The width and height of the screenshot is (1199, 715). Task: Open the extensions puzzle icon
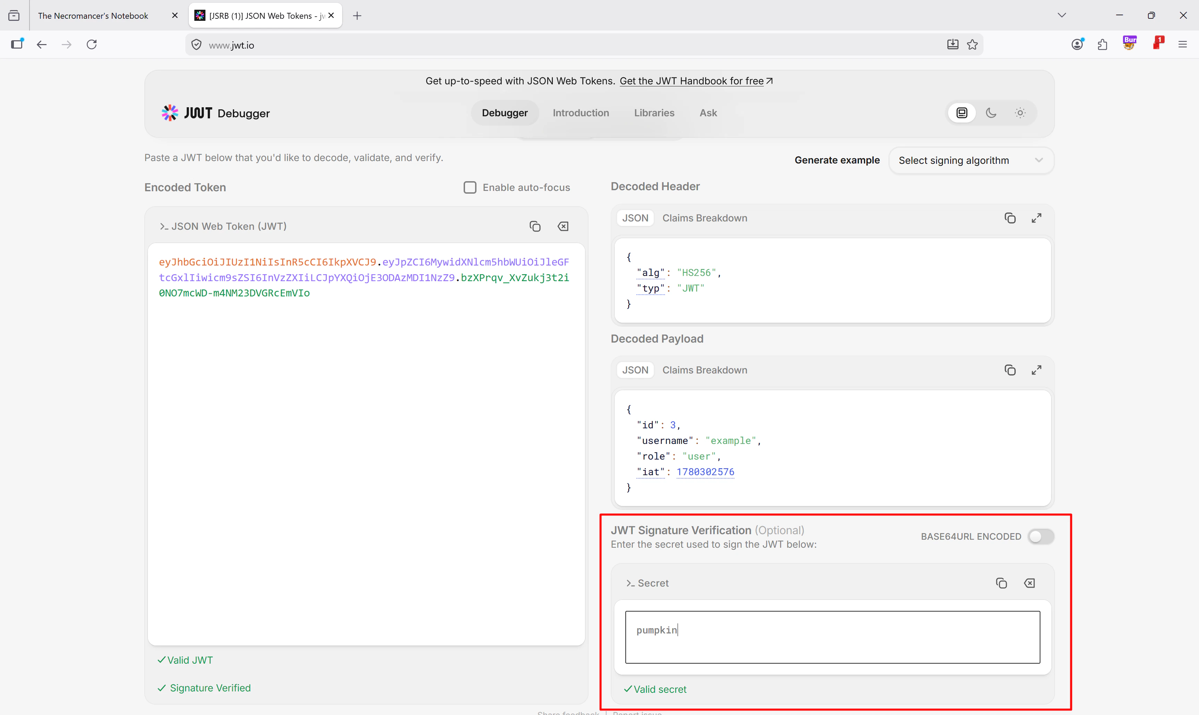tap(1102, 45)
